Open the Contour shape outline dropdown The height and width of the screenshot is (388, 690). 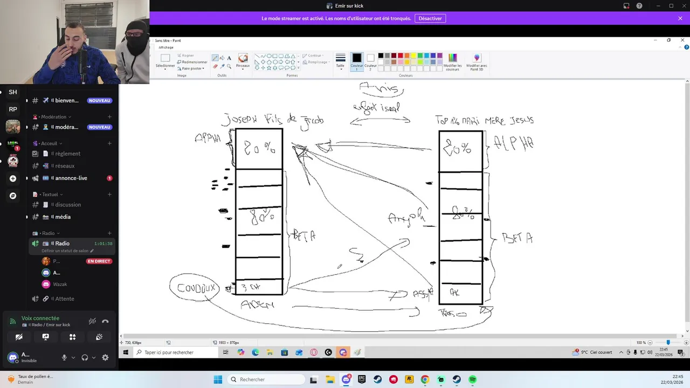point(313,56)
